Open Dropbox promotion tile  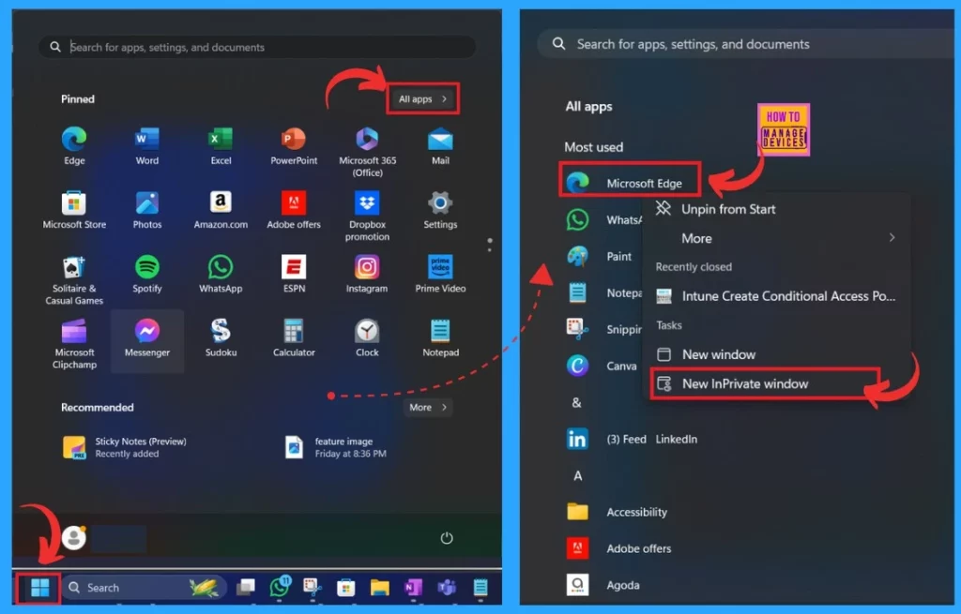coord(367,216)
